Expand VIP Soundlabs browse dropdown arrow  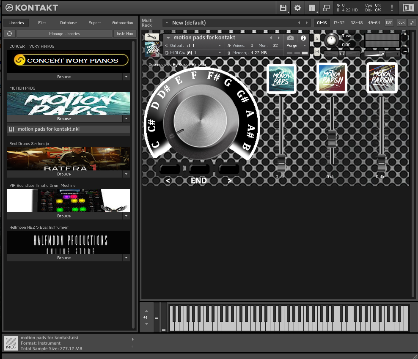coord(126,216)
